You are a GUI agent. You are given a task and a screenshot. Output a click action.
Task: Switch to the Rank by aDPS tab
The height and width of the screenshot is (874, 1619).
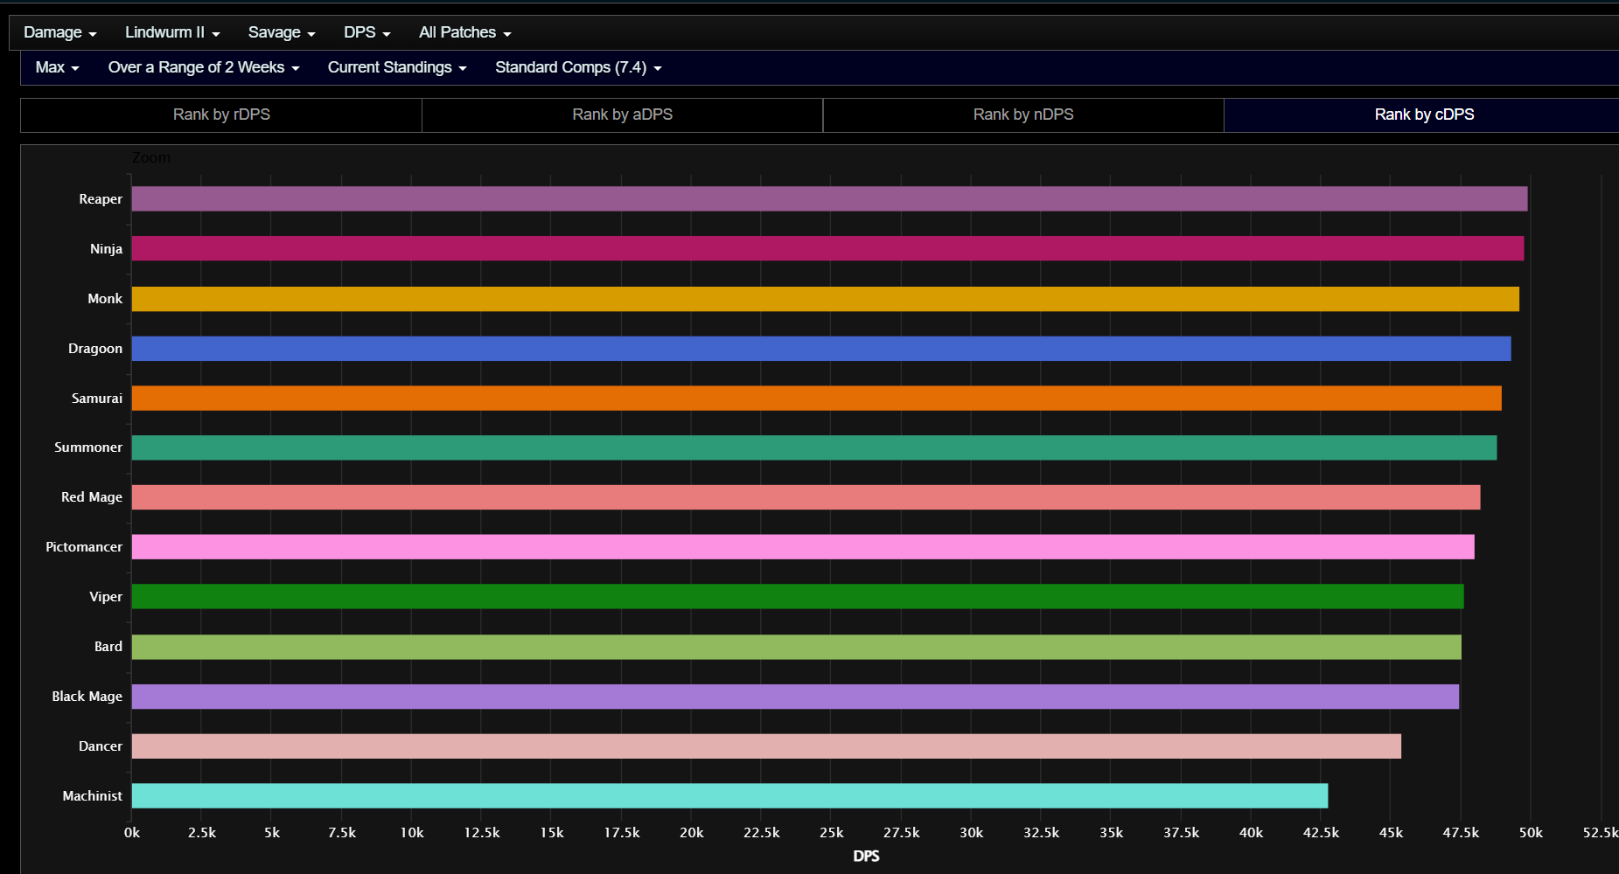[623, 114]
